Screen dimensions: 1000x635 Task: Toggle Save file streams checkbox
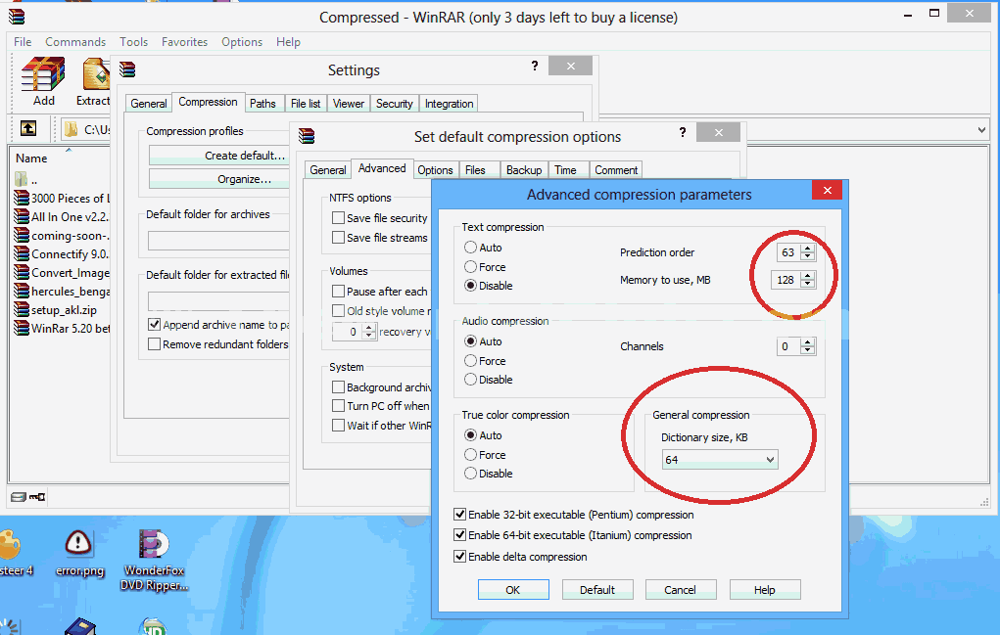click(339, 238)
